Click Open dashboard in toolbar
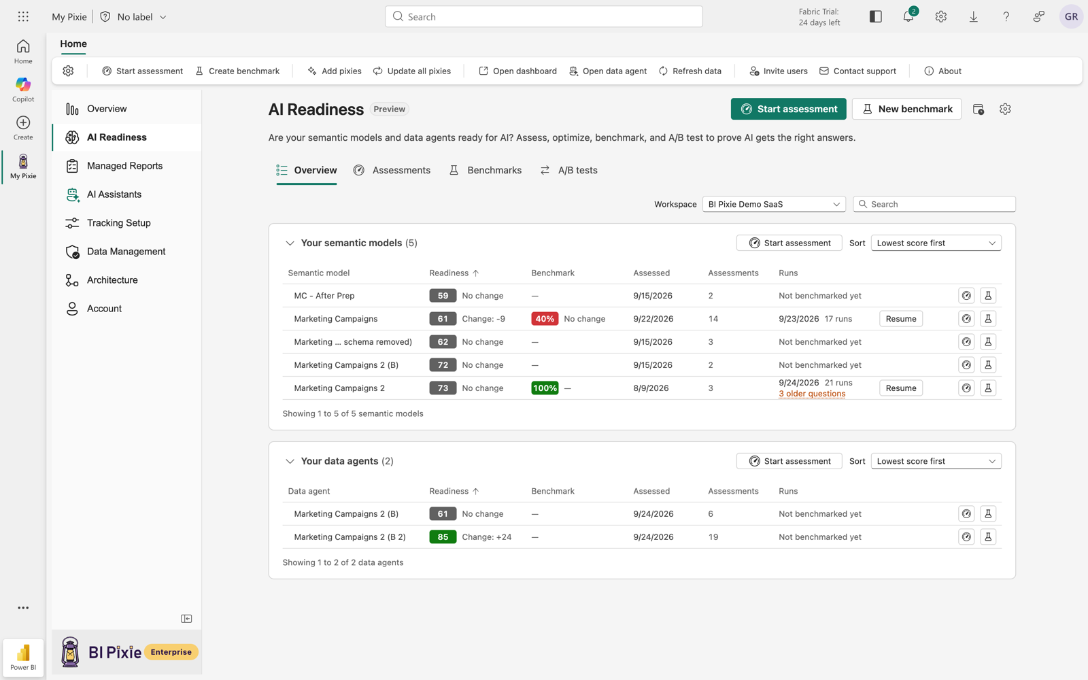 point(517,71)
